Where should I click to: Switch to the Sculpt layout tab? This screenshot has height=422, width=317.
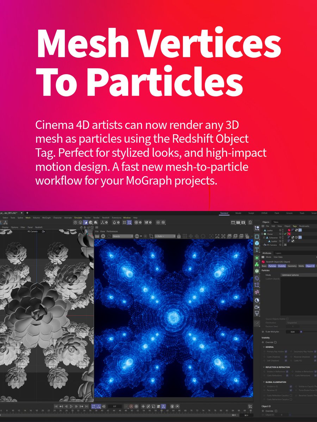click(x=251, y=213)
